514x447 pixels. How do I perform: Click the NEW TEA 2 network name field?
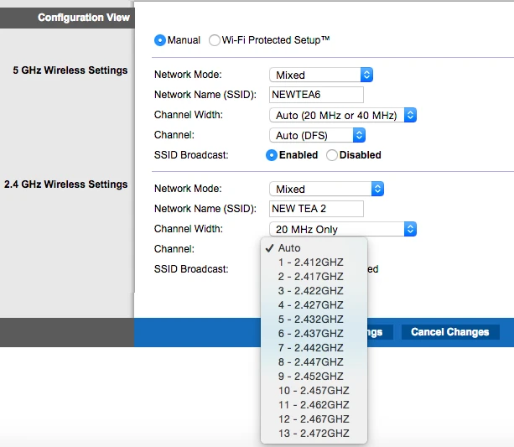click(x=316, y=209)
